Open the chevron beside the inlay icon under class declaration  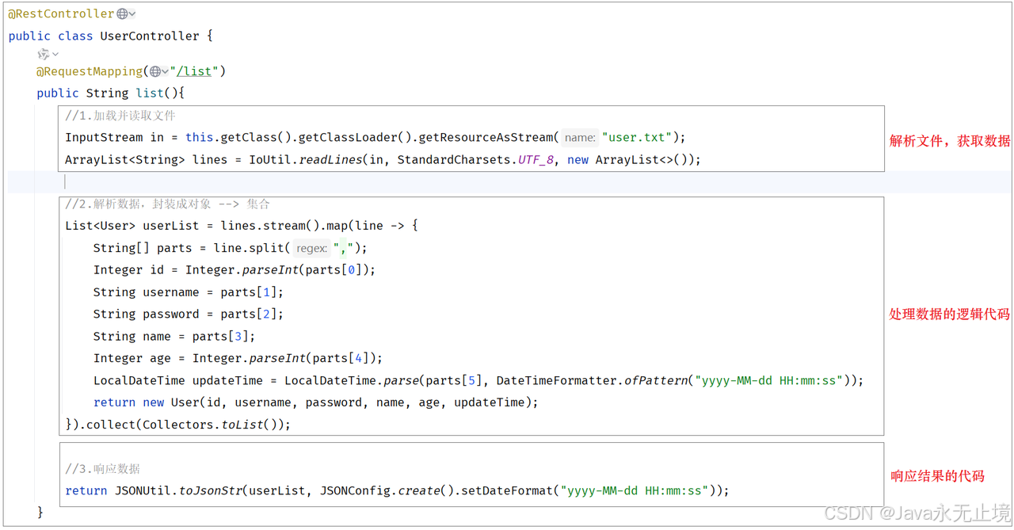tap(55, 55)
